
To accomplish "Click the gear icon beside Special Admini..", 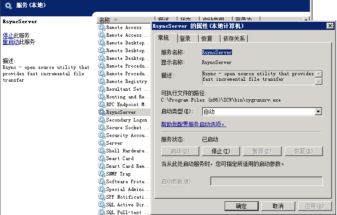I will point(101,189).
